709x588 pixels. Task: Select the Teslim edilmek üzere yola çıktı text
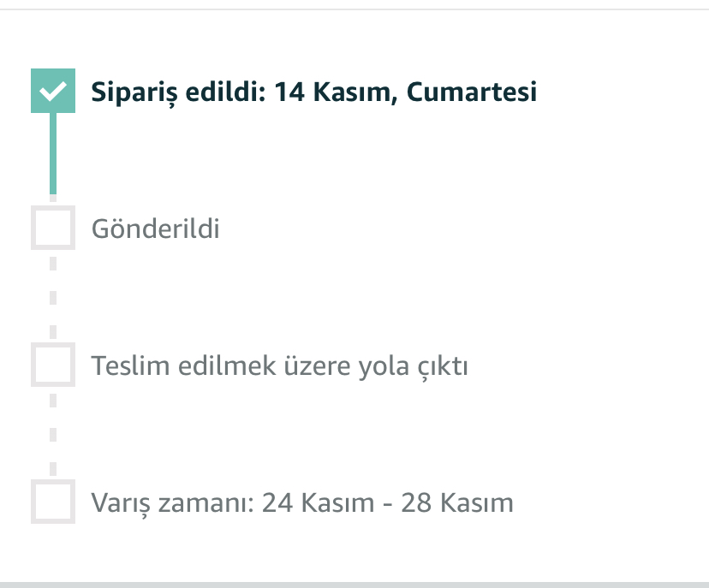pyautogui.click(x=279, y=366)
